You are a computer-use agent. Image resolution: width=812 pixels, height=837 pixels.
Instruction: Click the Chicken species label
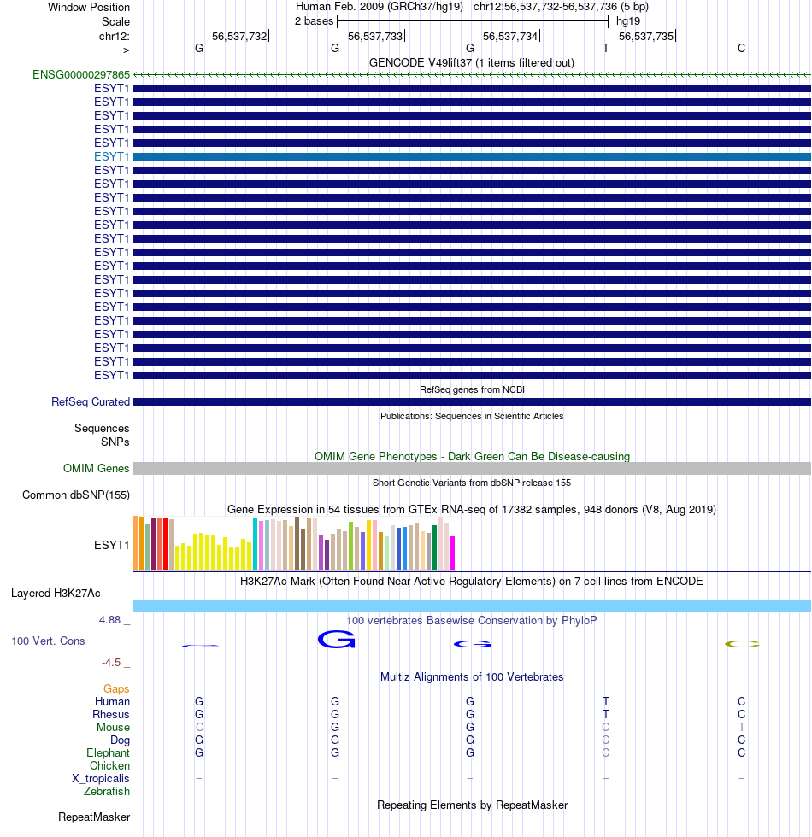(109, 766)
